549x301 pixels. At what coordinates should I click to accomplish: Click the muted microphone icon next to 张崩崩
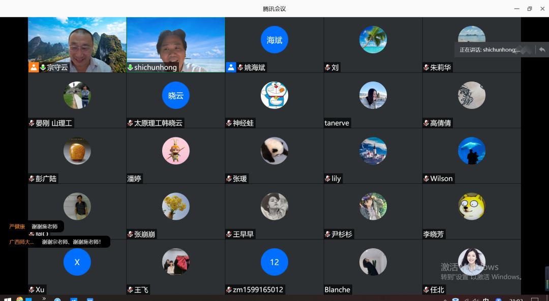(x=130, y=234)
